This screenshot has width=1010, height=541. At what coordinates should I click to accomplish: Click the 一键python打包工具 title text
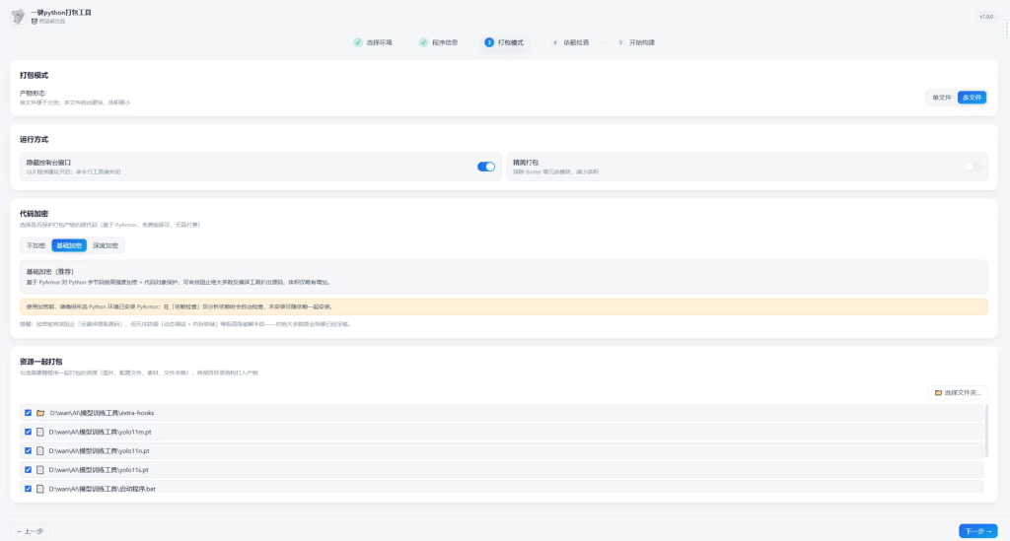(x=61, y=12)
